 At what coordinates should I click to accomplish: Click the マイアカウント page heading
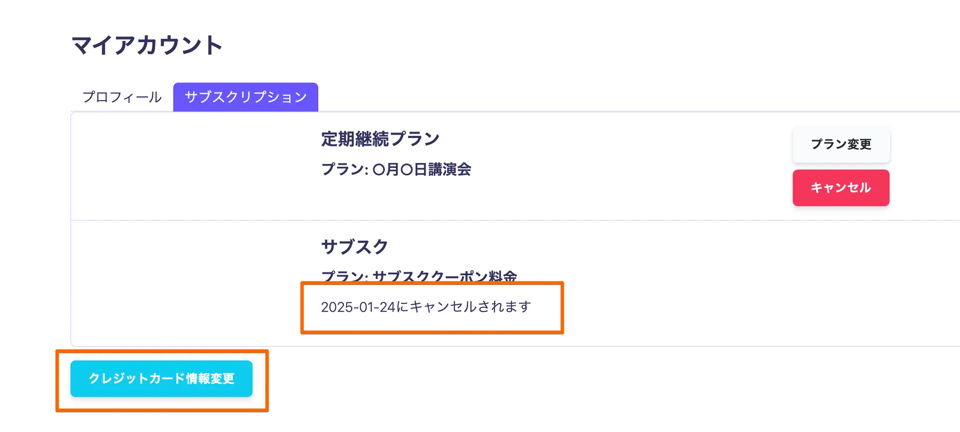(x=147, y=45)
